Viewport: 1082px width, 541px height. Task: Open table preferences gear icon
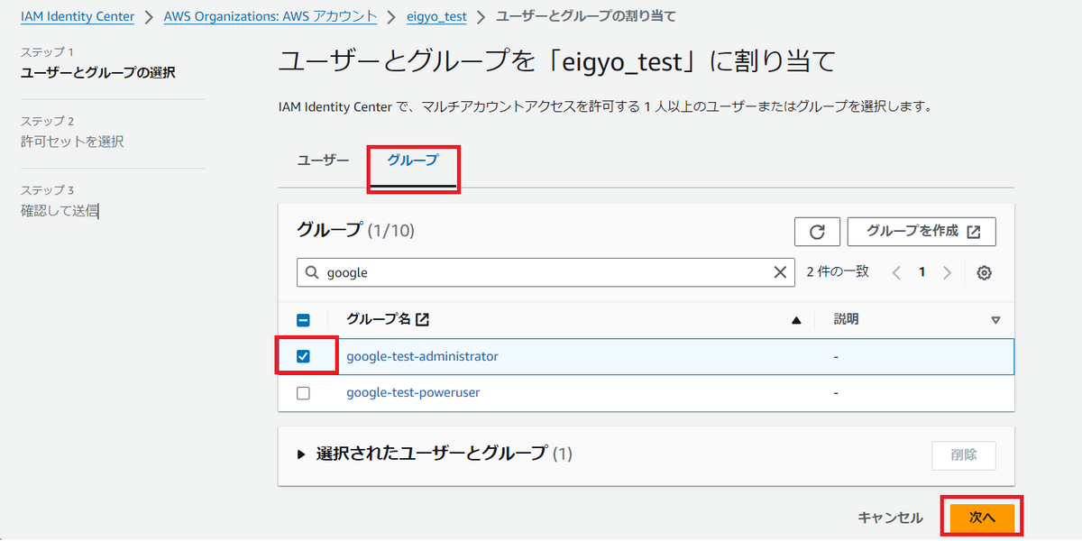[985, 272]
